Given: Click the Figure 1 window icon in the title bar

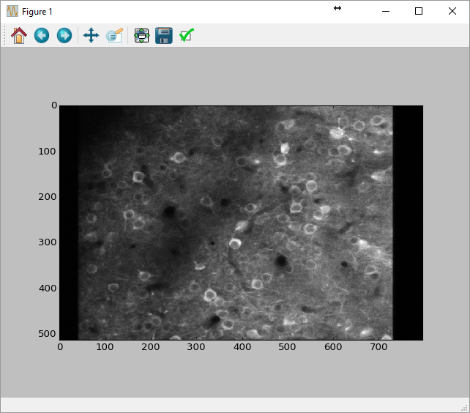Looking at the screenshot, I should 12,12.
